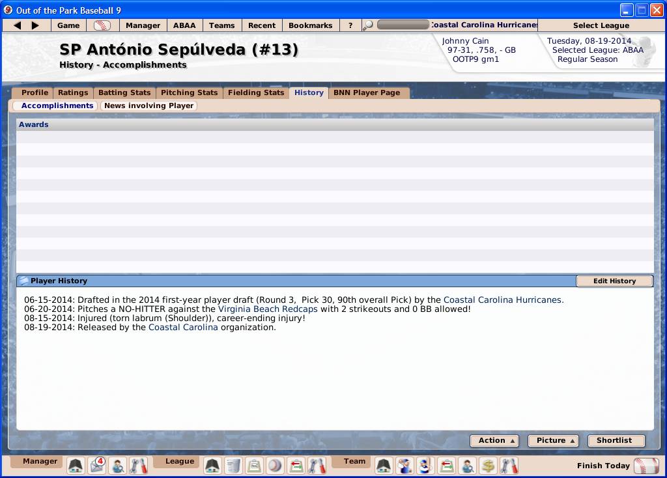This screenshot has width=667, height=478.
Task: Click the Finish Today label
Action: [x=603, y=466]
